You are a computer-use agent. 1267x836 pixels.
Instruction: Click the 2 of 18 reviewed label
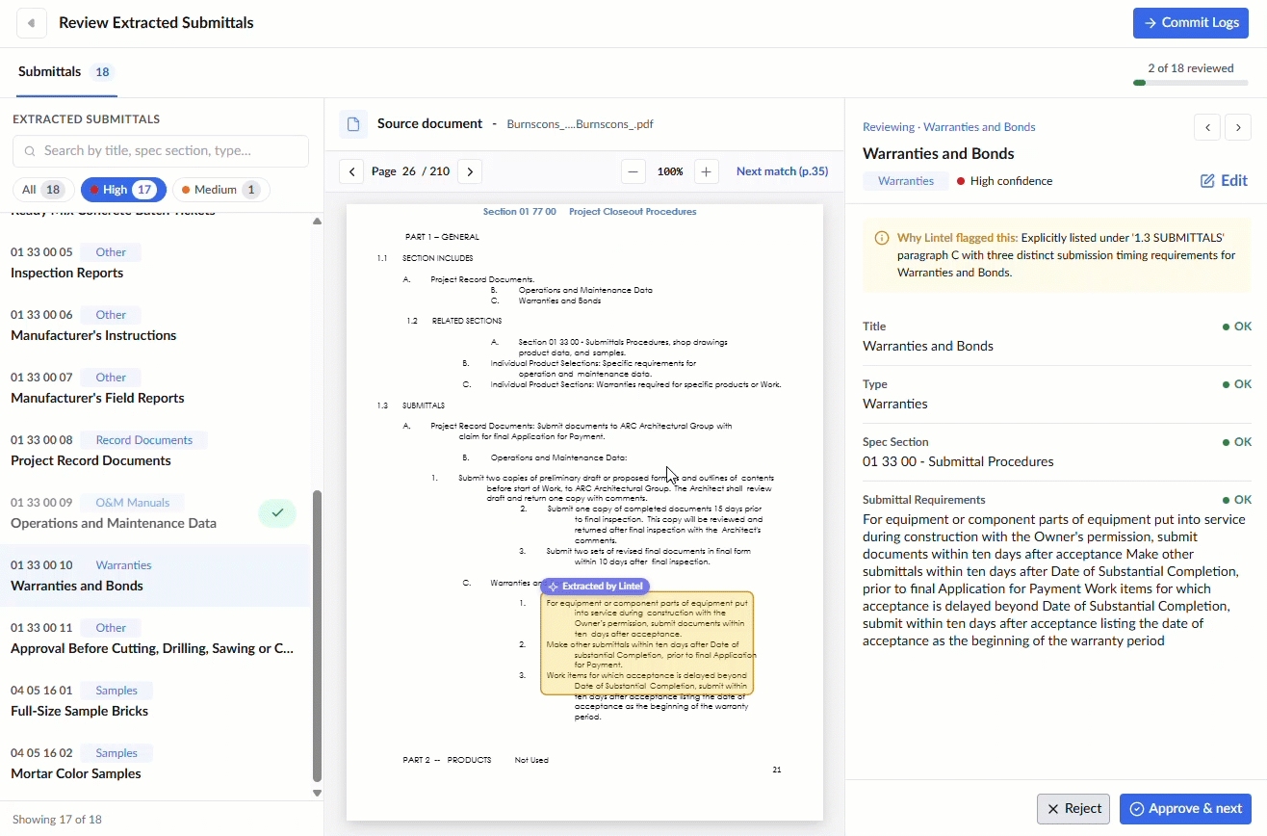point(1191,68)
